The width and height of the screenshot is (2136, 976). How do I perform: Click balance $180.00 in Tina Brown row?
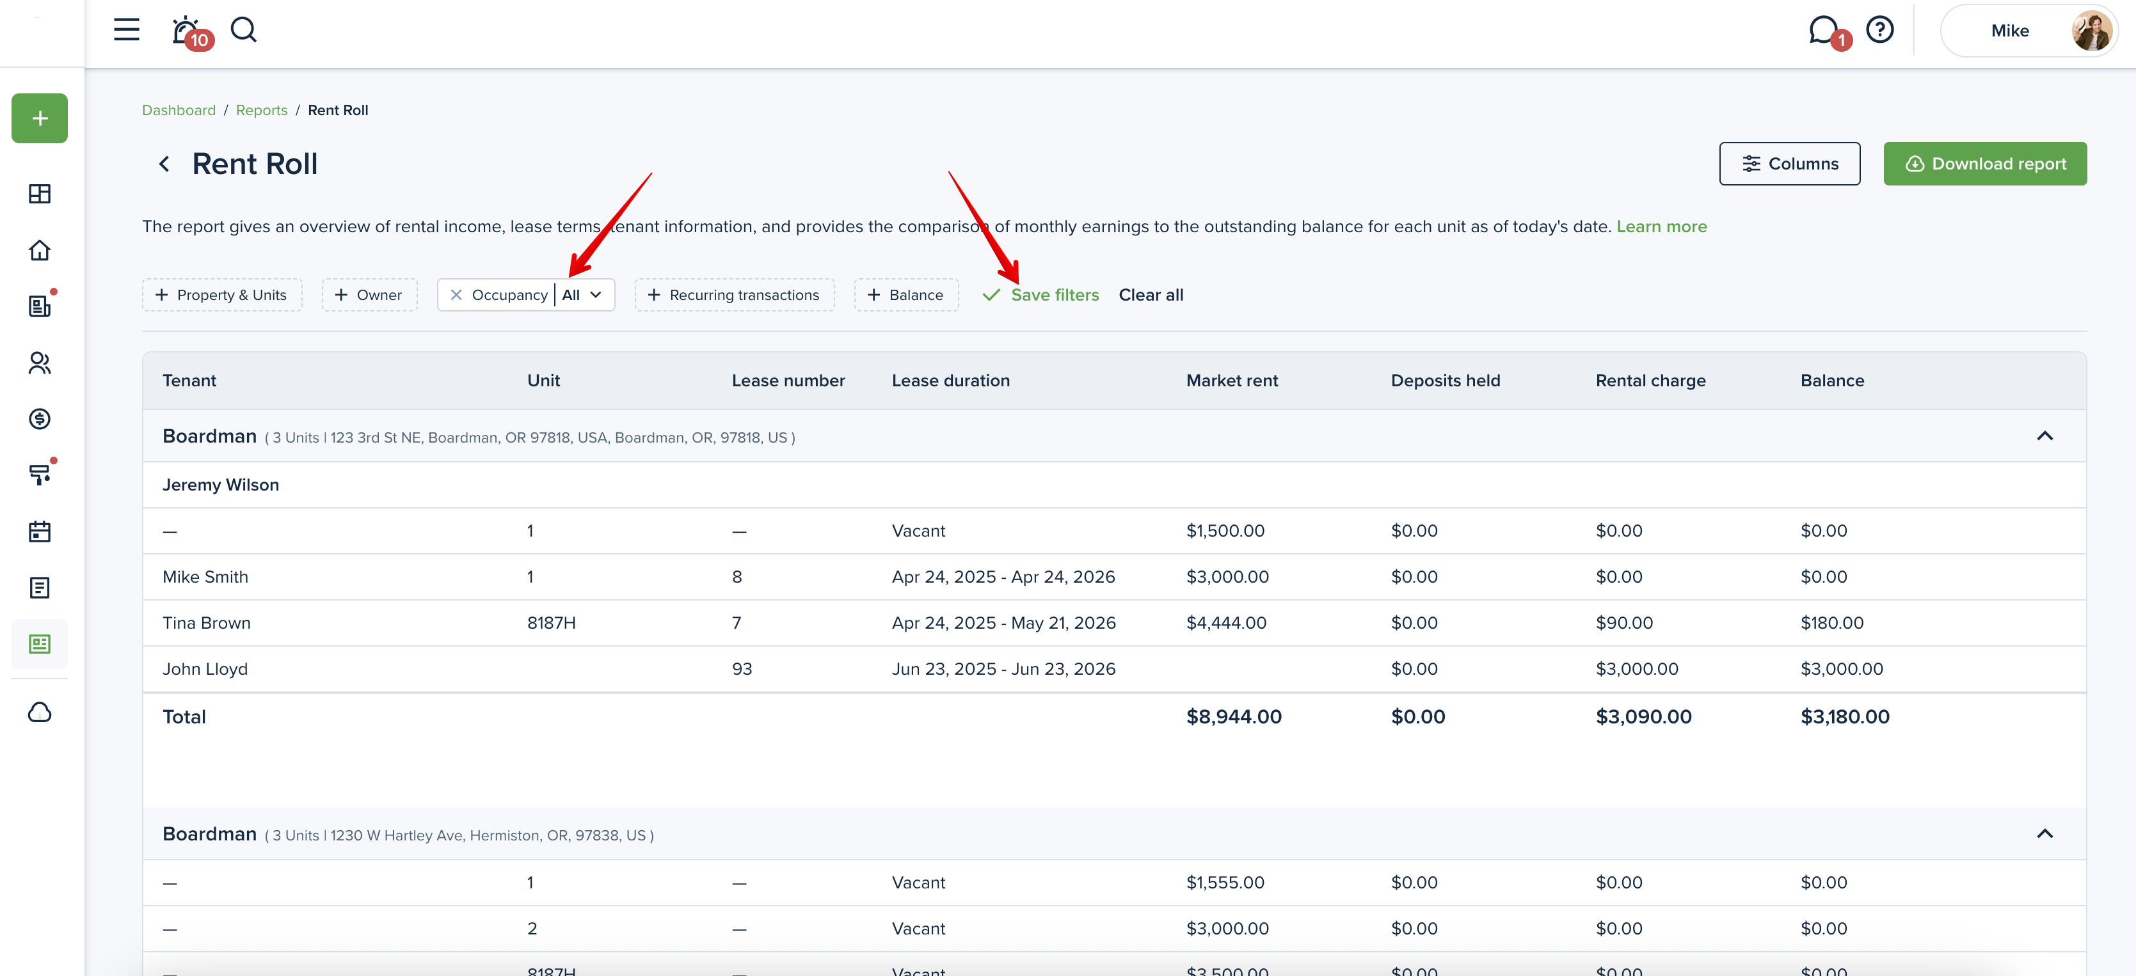tap(1831, 623)
